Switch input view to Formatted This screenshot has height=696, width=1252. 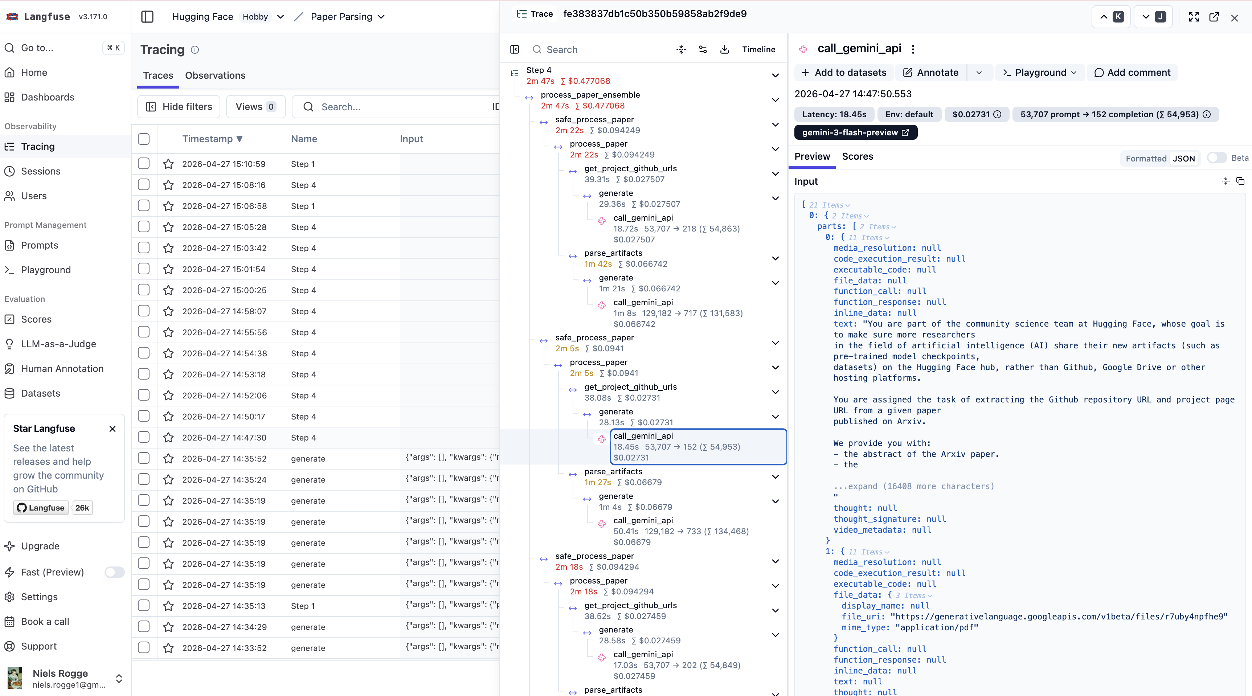1146,159
